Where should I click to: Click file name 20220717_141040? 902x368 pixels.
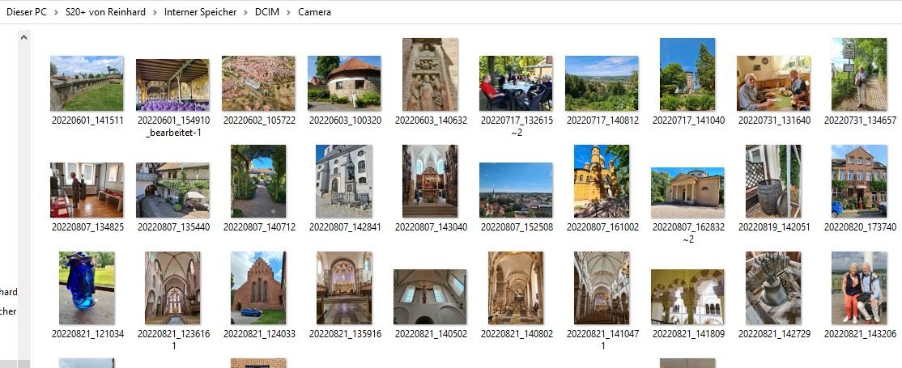(688, 121)
